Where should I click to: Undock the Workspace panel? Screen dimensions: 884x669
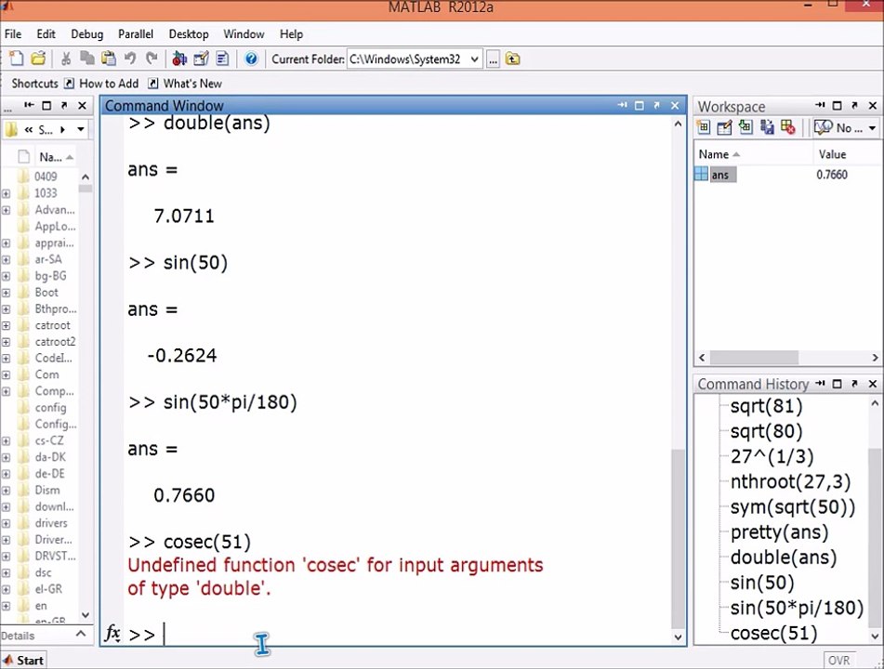tap(854, 105)
